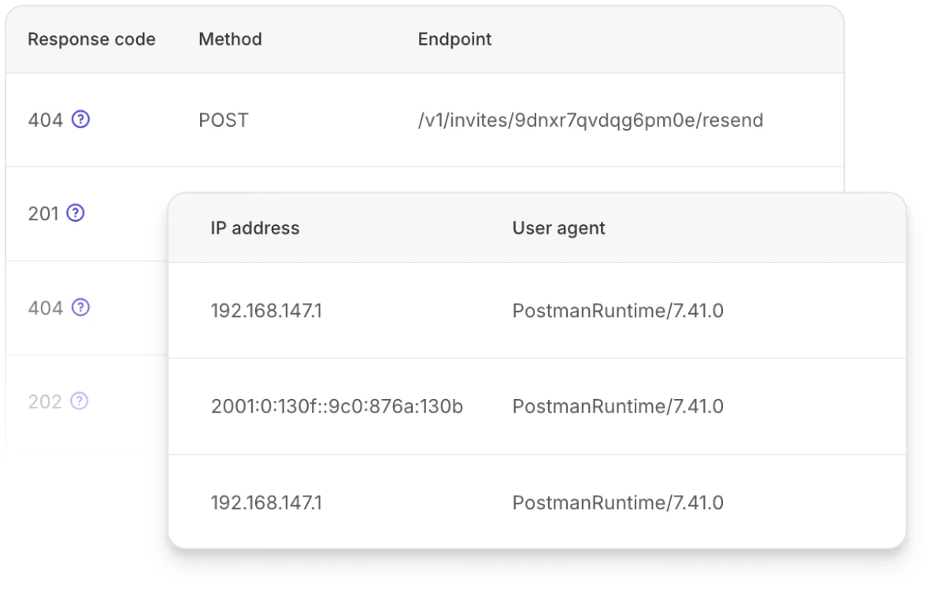Click the faded help icon beside 202

pos(79,401)
